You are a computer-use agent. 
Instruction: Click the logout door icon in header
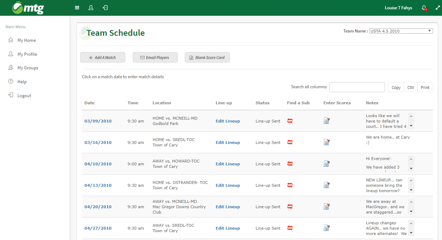[x=105, y=7]
